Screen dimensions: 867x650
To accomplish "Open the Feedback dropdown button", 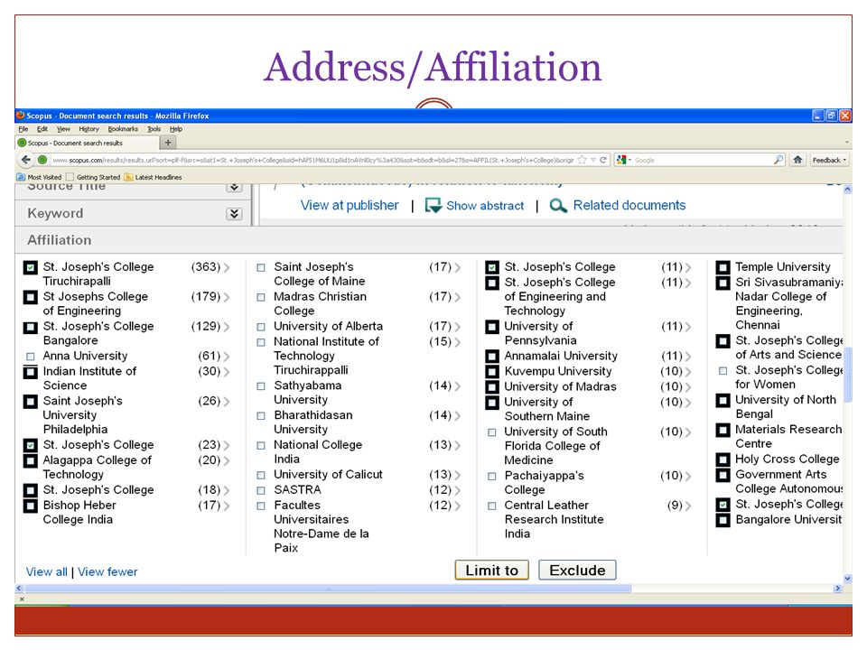I will pos(829,160).
